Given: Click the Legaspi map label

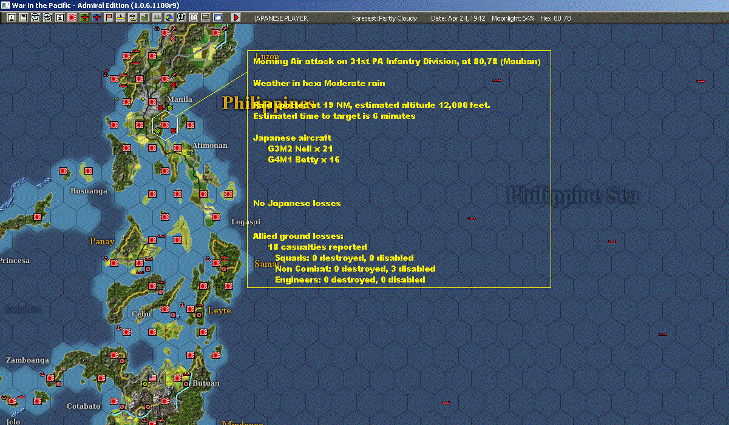Looking at the screenshot, I should click(246, 222).
